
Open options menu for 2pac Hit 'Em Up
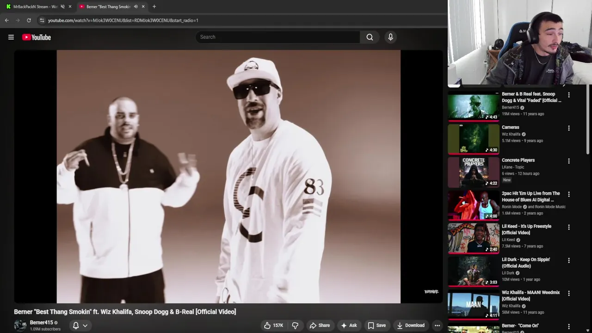pyautogui.click(x=569, y=194)
